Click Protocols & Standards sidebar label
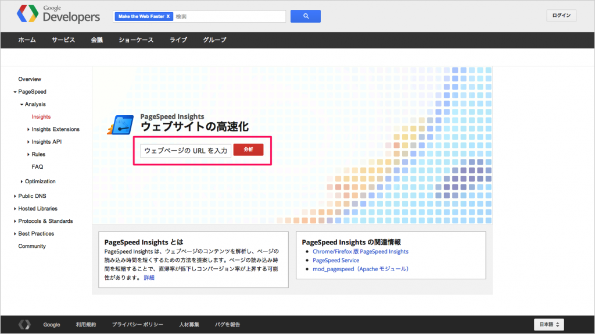Screen dimensions: 595x334 [45, 221]
